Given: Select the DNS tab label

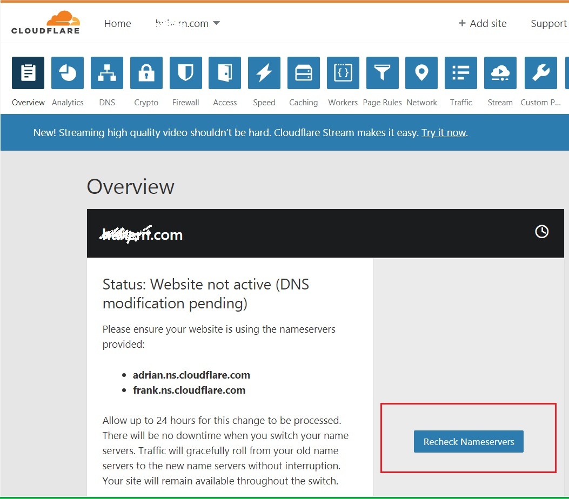Looking at the screenshot, I should tap(107, 103).
